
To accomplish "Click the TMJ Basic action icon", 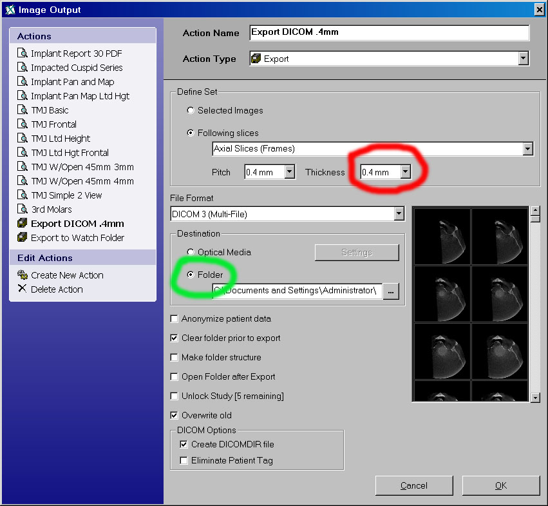I will 23,110.
